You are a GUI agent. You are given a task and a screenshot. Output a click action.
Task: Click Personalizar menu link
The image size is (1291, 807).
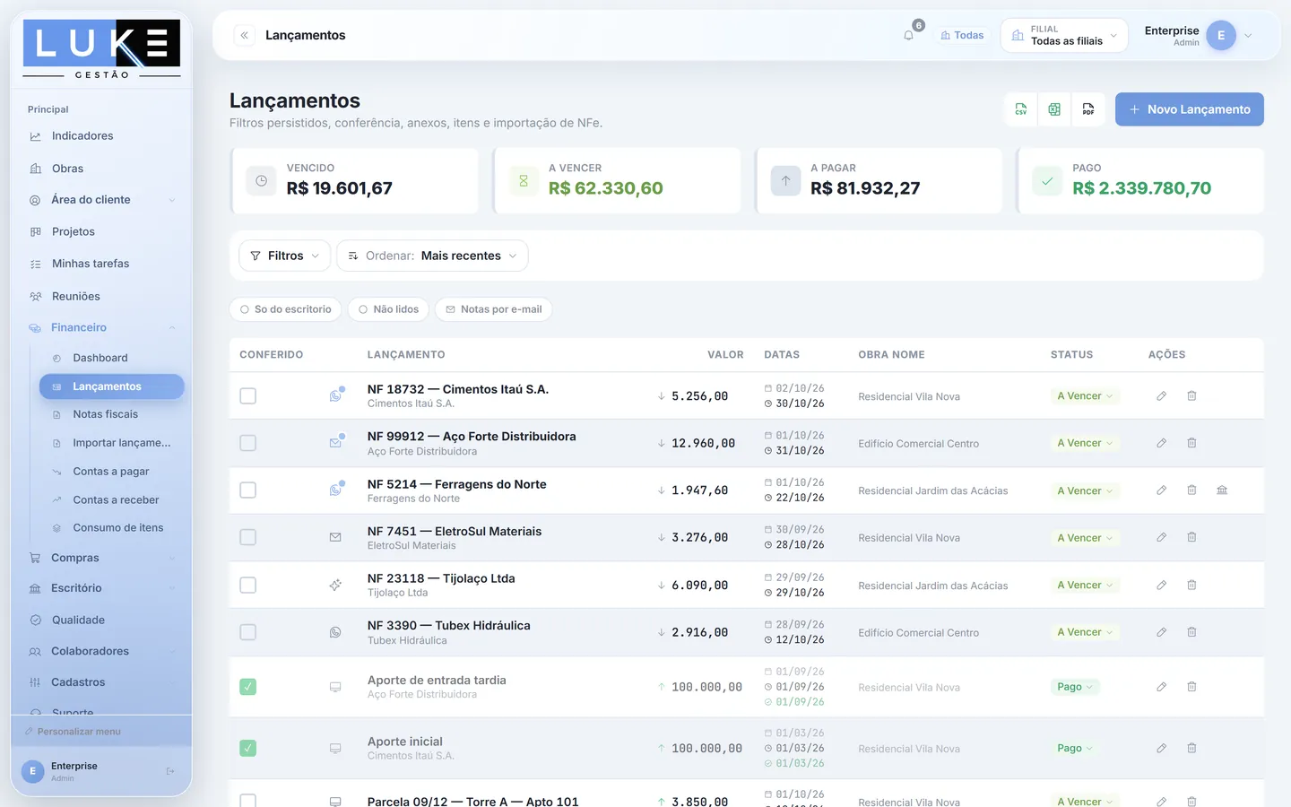[74, 732]
